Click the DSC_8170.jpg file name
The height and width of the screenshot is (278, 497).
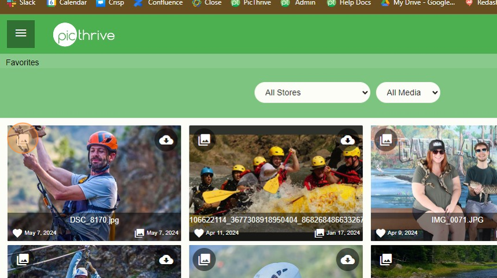click(x=94, y=220)
